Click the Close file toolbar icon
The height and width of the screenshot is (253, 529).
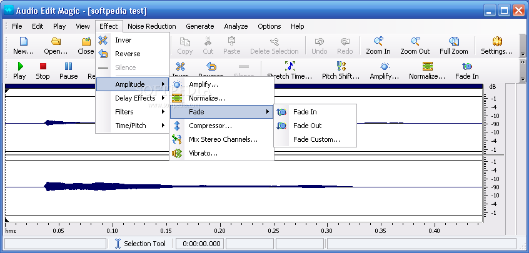click(86, 41)
